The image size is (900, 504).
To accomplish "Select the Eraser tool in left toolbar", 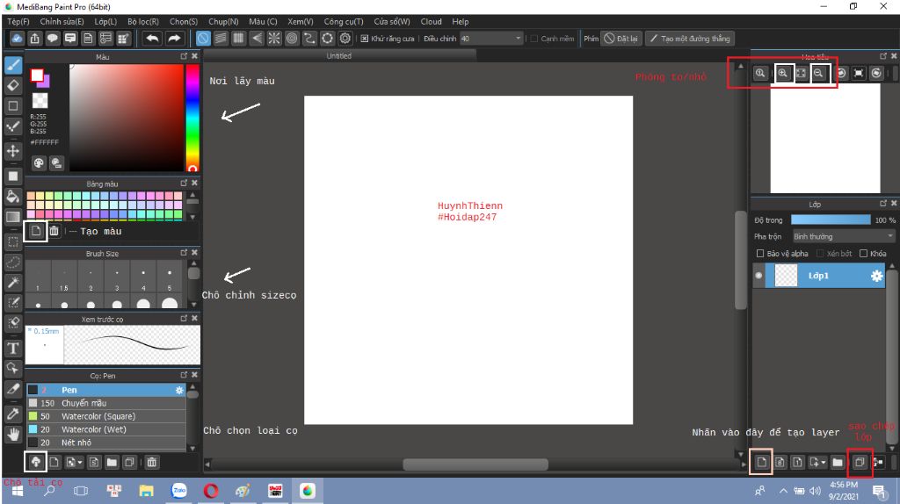I will coord(13,85).
